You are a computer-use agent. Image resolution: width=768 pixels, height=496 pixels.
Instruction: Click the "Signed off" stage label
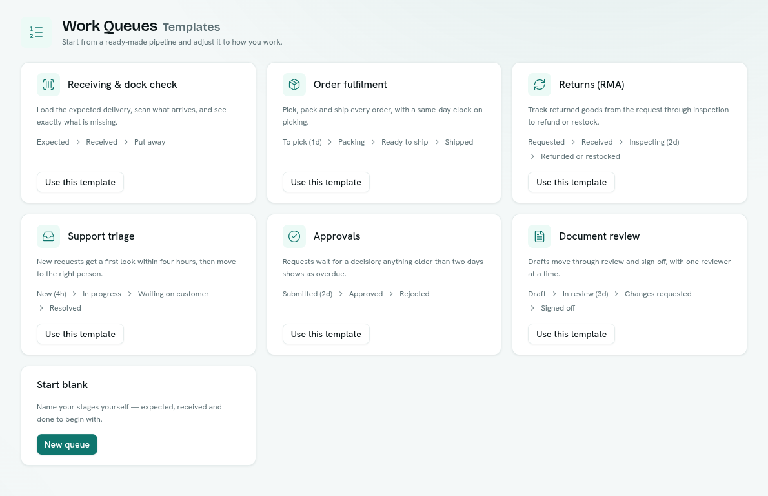coord(558,308)
